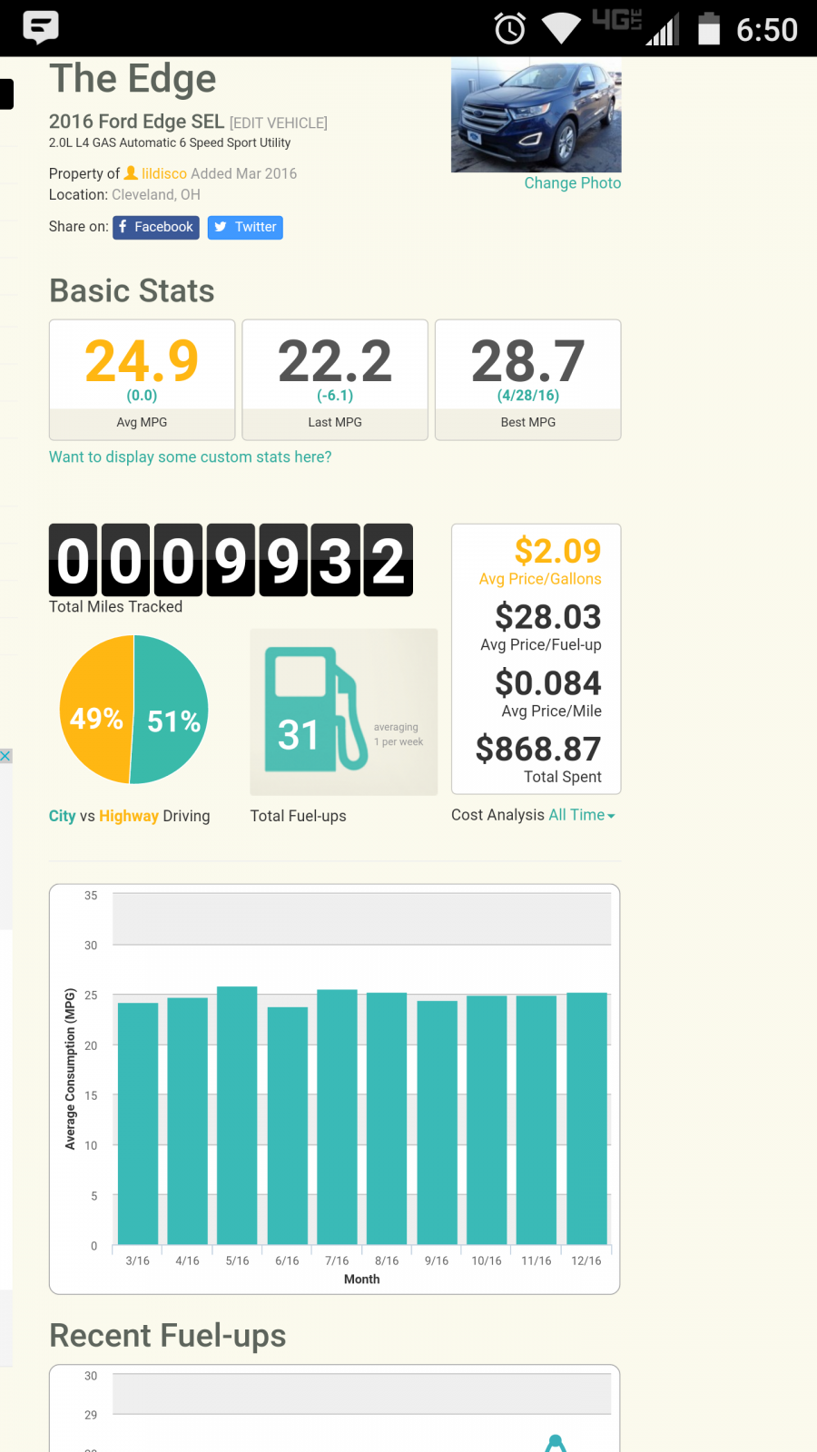Image resolution: width=817 pixels, height=1452 pixels.
Task: Tap the battery status icon
Action: [x=709, y=28]
